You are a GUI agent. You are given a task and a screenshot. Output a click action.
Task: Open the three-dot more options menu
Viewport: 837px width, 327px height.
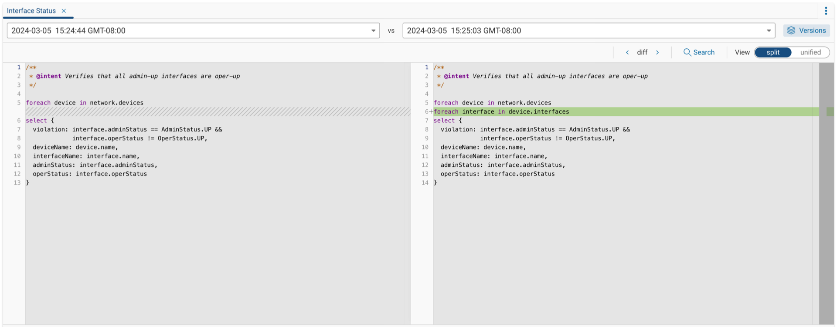826,11
